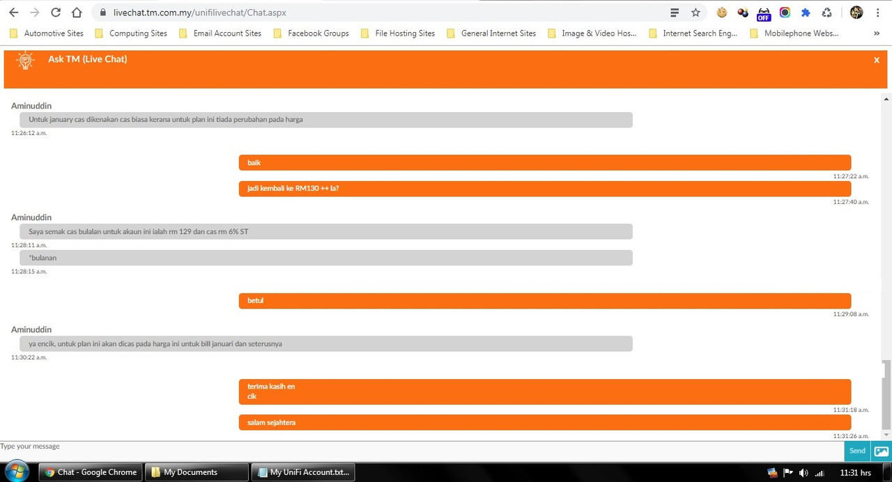This screenshot has width=892, height=482.
Task: Click the browser forward arrow
Action: (34, 13)
